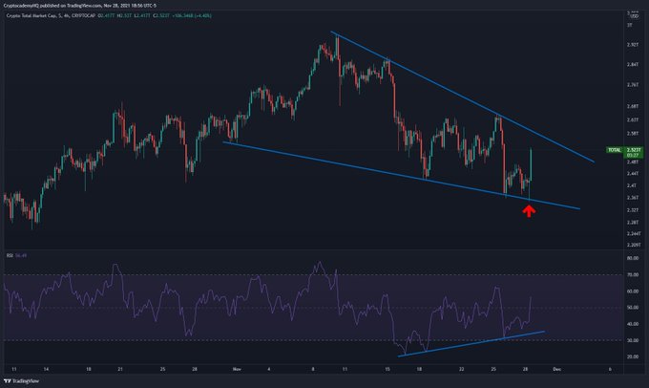Select the red up arrow marker
This screenshot has width=649, height=388.
(x=528, y=210)
